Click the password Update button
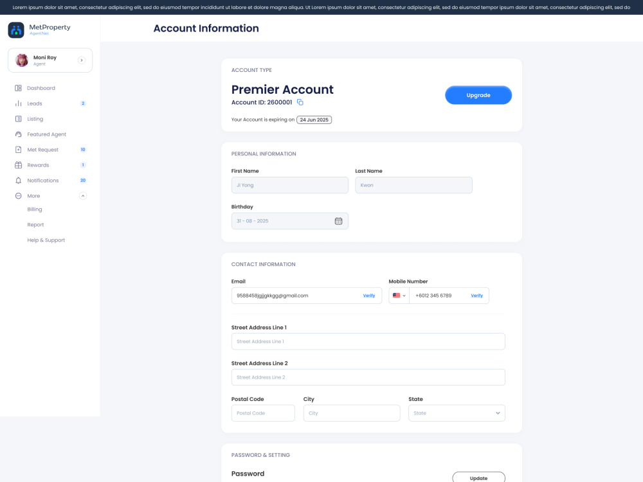This screenshot has height=482, width=643. (478, 478)
